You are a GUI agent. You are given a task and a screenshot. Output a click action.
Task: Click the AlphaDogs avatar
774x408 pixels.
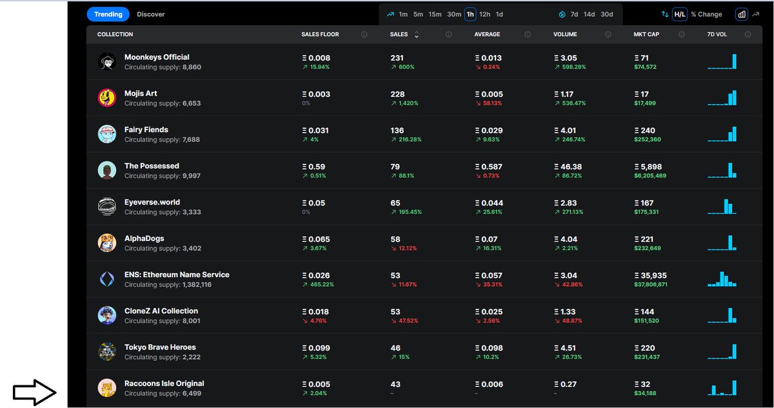(x=106, y=243)
